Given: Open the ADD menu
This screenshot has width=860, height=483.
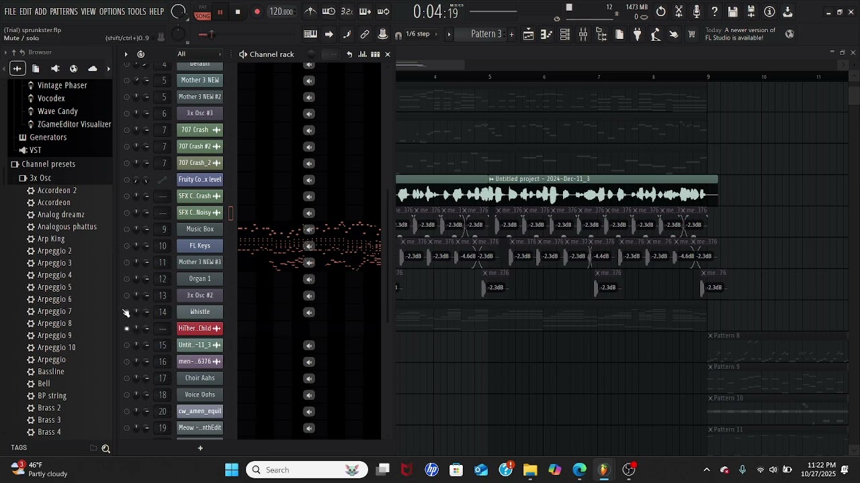Looking at the screenshot, I should tap(41, 12).
